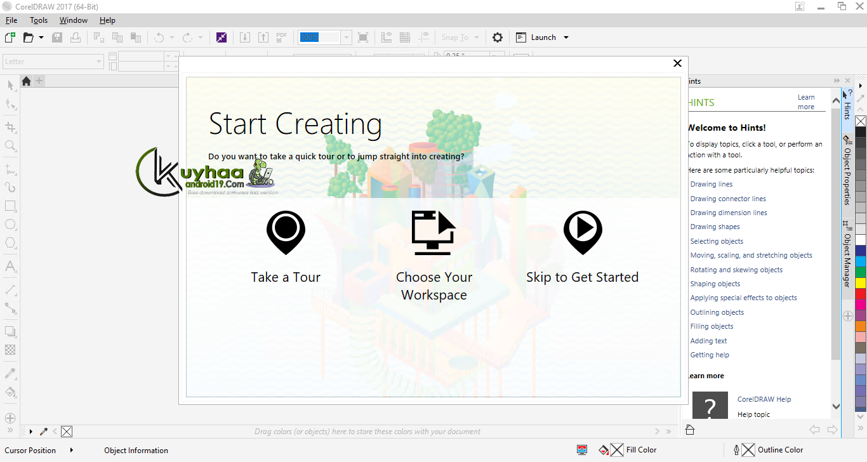867x462 pixels.
Task: Select the Connector tool
Action: click(10, 308)
